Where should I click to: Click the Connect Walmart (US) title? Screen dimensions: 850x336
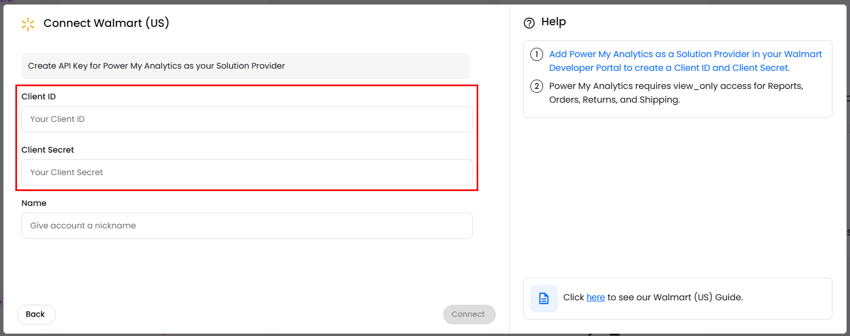coord(106,23)
